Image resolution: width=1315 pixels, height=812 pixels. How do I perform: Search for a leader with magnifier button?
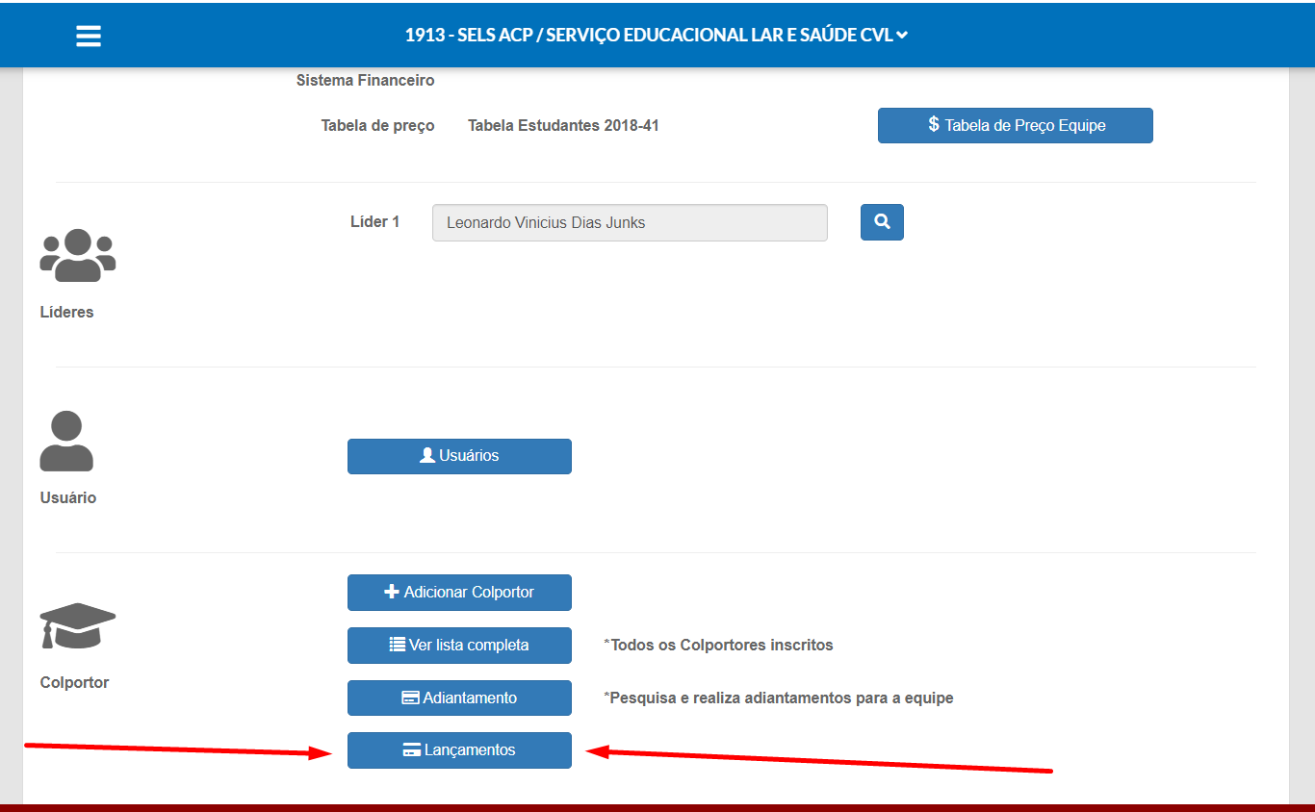click(x=882, y=222)
